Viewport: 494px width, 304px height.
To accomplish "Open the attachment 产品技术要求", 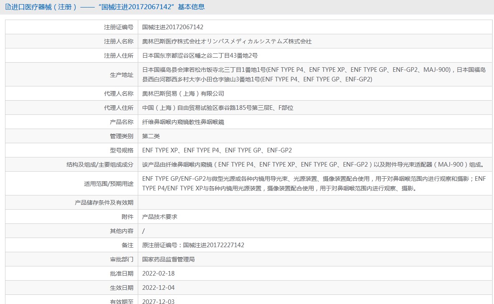I will point(160,217).
